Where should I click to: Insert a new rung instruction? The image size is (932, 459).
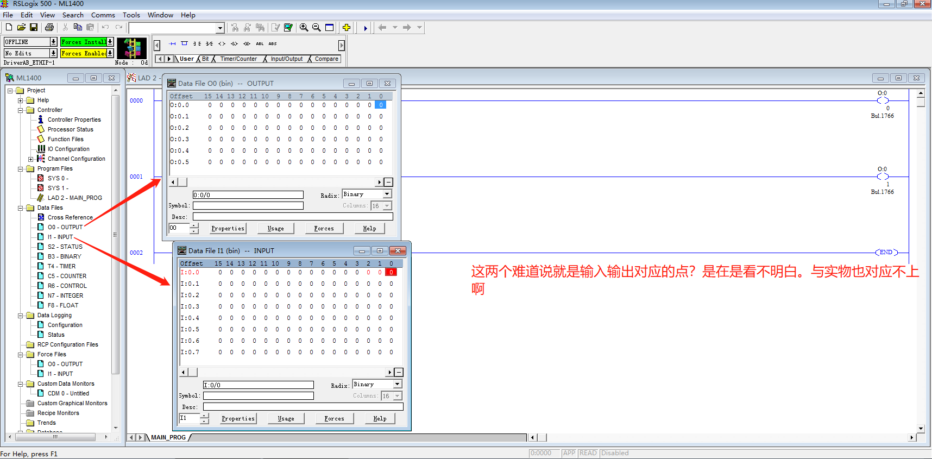click(x=172, y=43)
